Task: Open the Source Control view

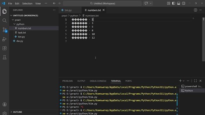Action: (5, 30)
